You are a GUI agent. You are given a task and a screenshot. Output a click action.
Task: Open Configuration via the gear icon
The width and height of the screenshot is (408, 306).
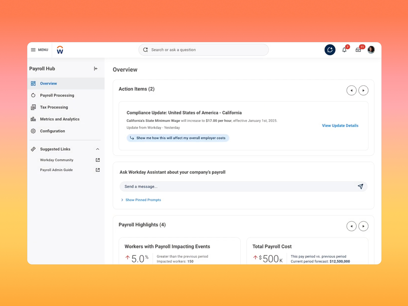pyautogui.click(x=33, y=131)
